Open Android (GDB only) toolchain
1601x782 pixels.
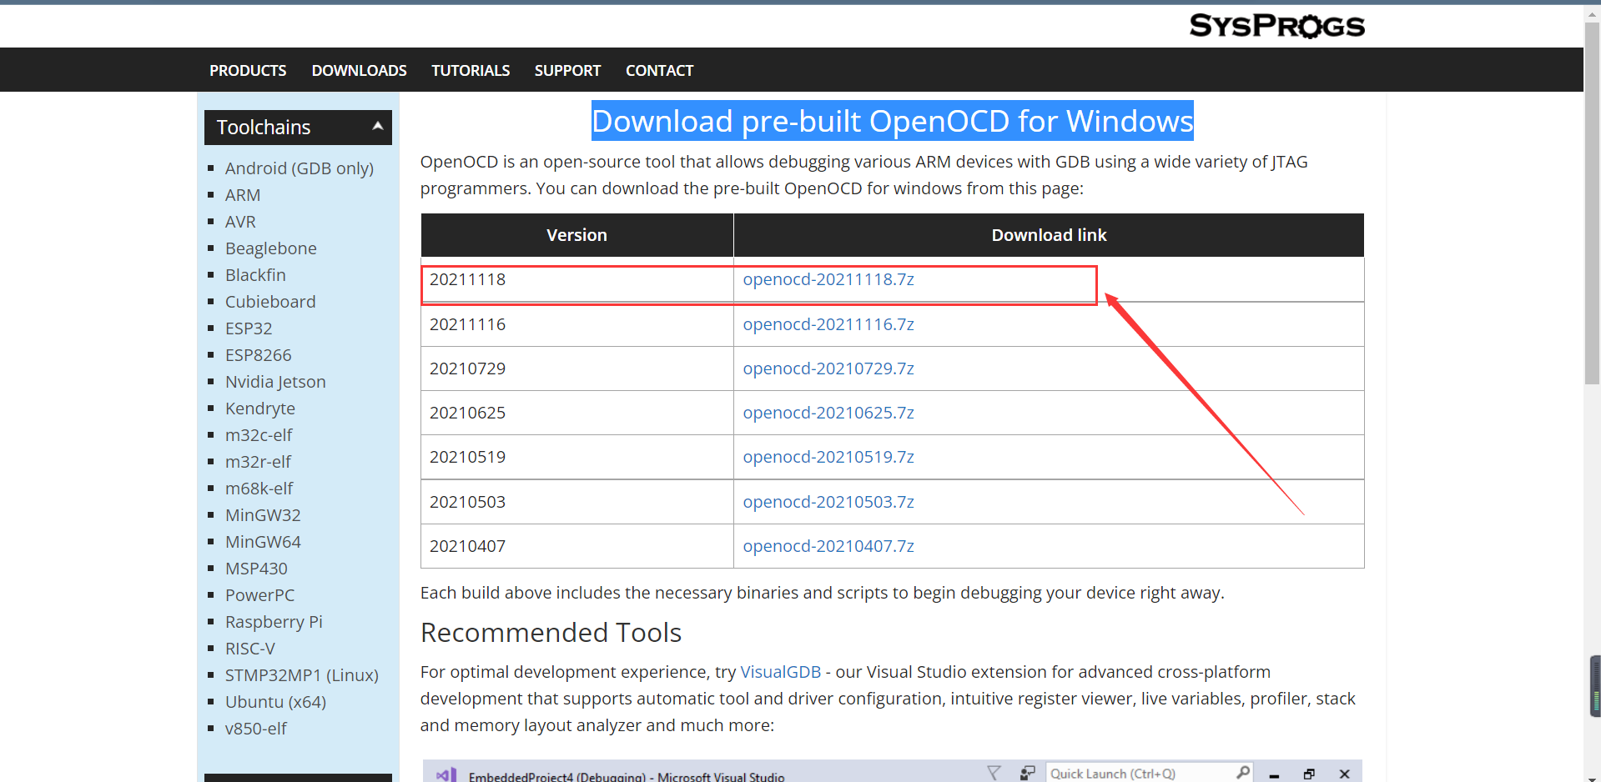point(300,168)
